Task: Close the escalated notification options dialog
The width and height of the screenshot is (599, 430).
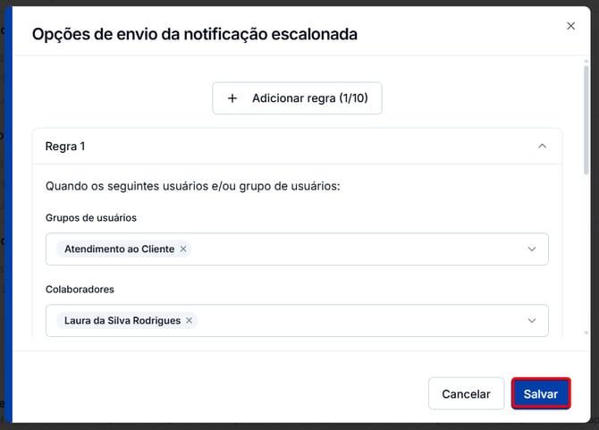Action: click(570, 26)
